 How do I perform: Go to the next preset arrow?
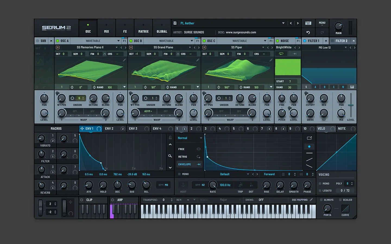click(298, 23)
